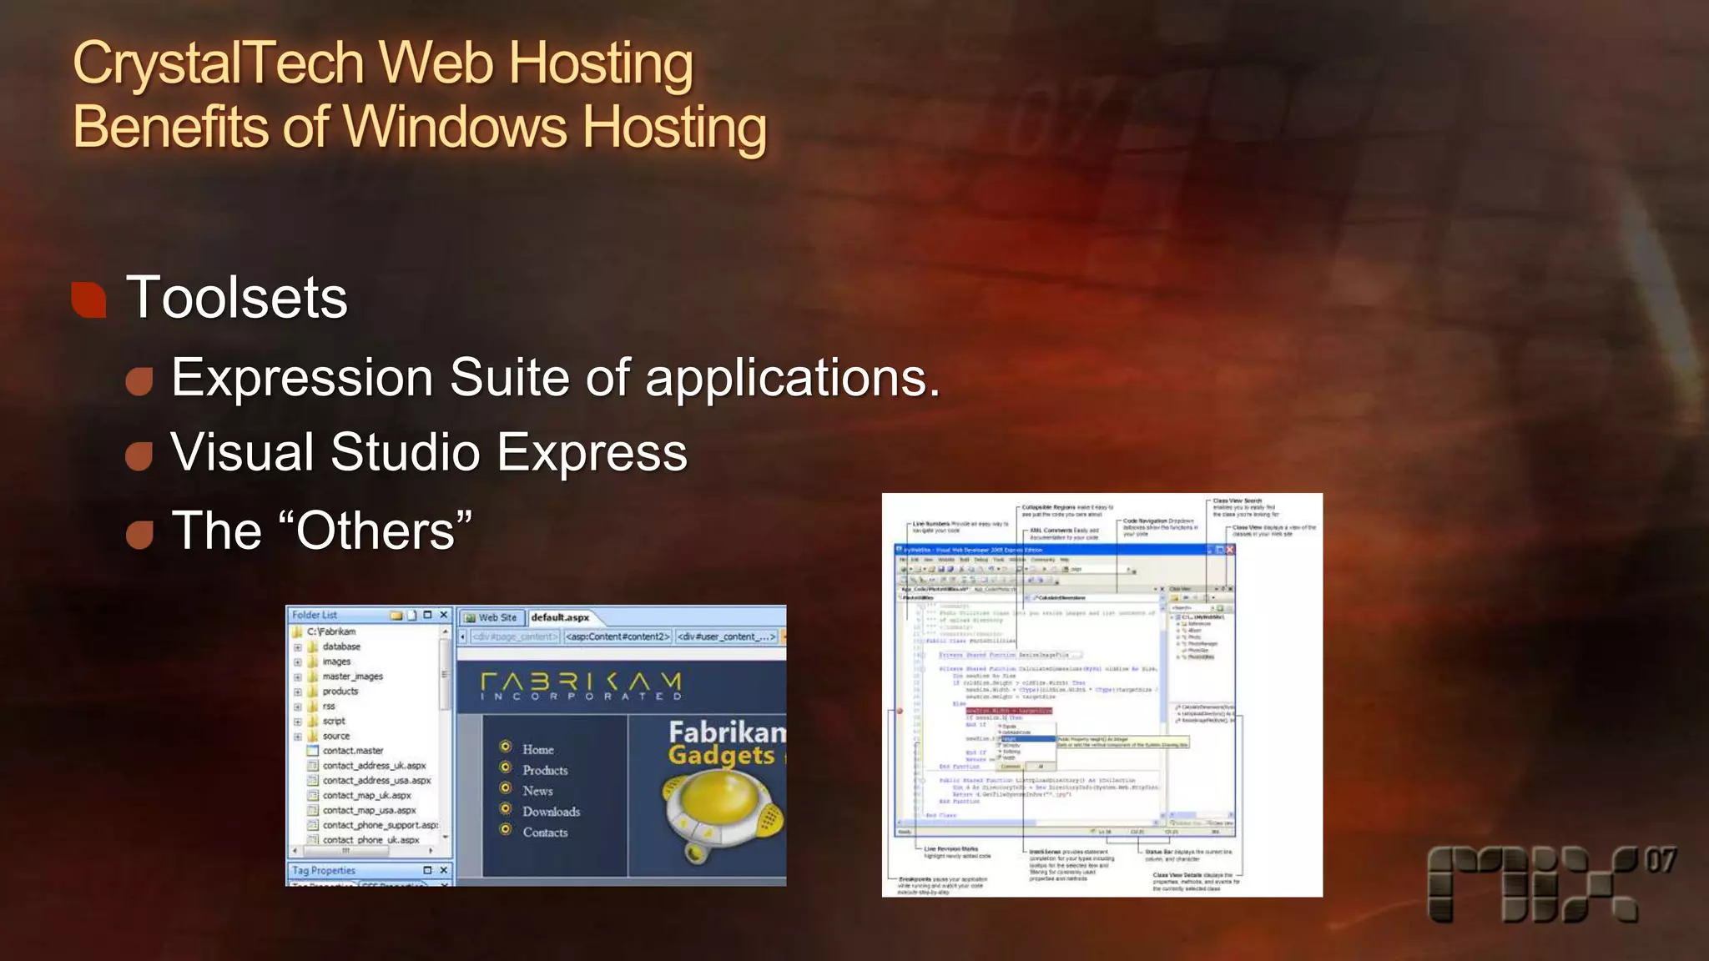
Task: Click quick tag selector left arrow
Action: tap(463, 636)
